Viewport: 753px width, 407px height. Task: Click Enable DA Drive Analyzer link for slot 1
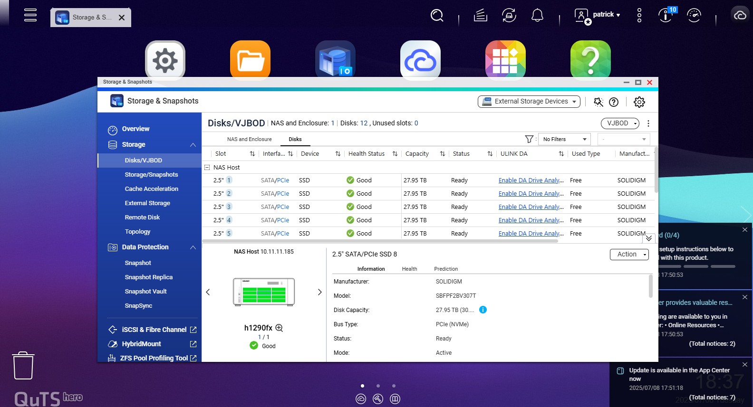coord(531,180)
